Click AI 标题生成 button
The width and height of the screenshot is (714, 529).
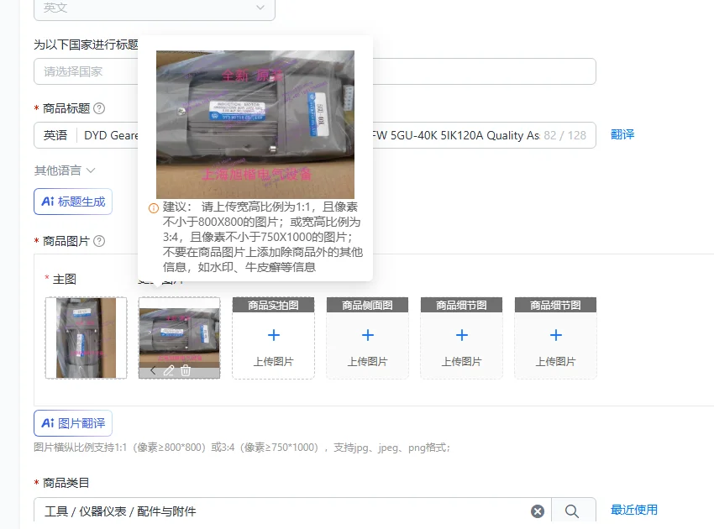point(73,202)
